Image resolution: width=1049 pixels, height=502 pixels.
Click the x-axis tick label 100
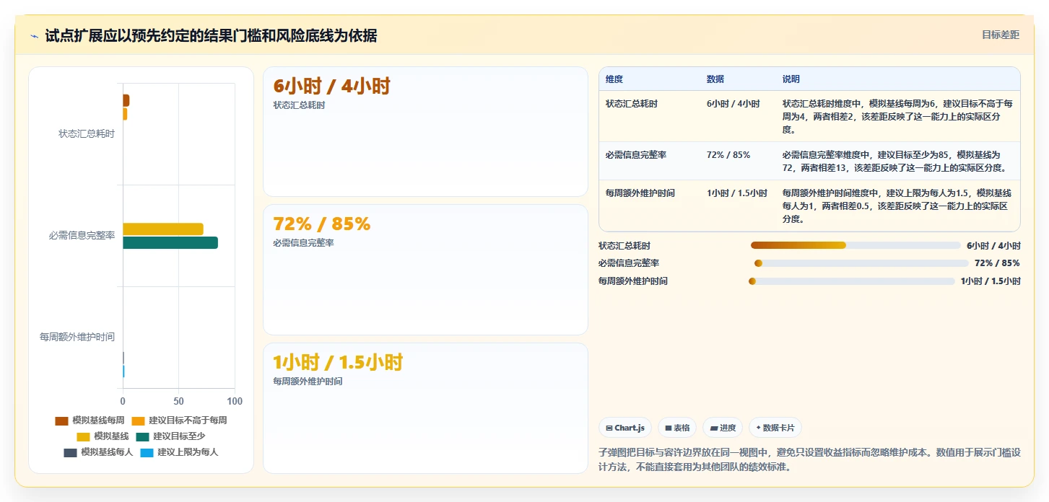(235, 401)
